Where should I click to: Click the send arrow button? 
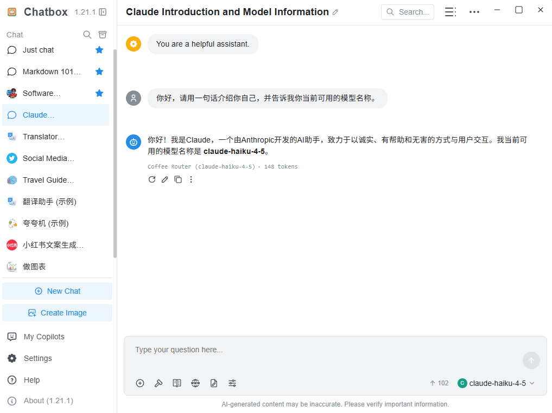click(x=531, y=360)
